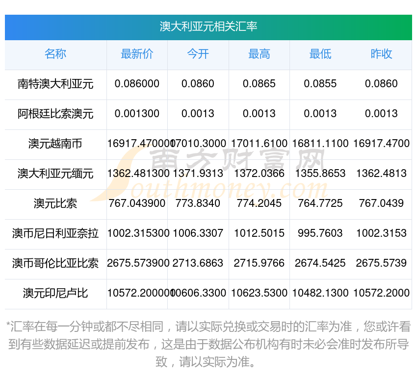Click the open value 1006.3307
Screen dimensions: 417x377
pyautogui.click(x=198, y=233)
